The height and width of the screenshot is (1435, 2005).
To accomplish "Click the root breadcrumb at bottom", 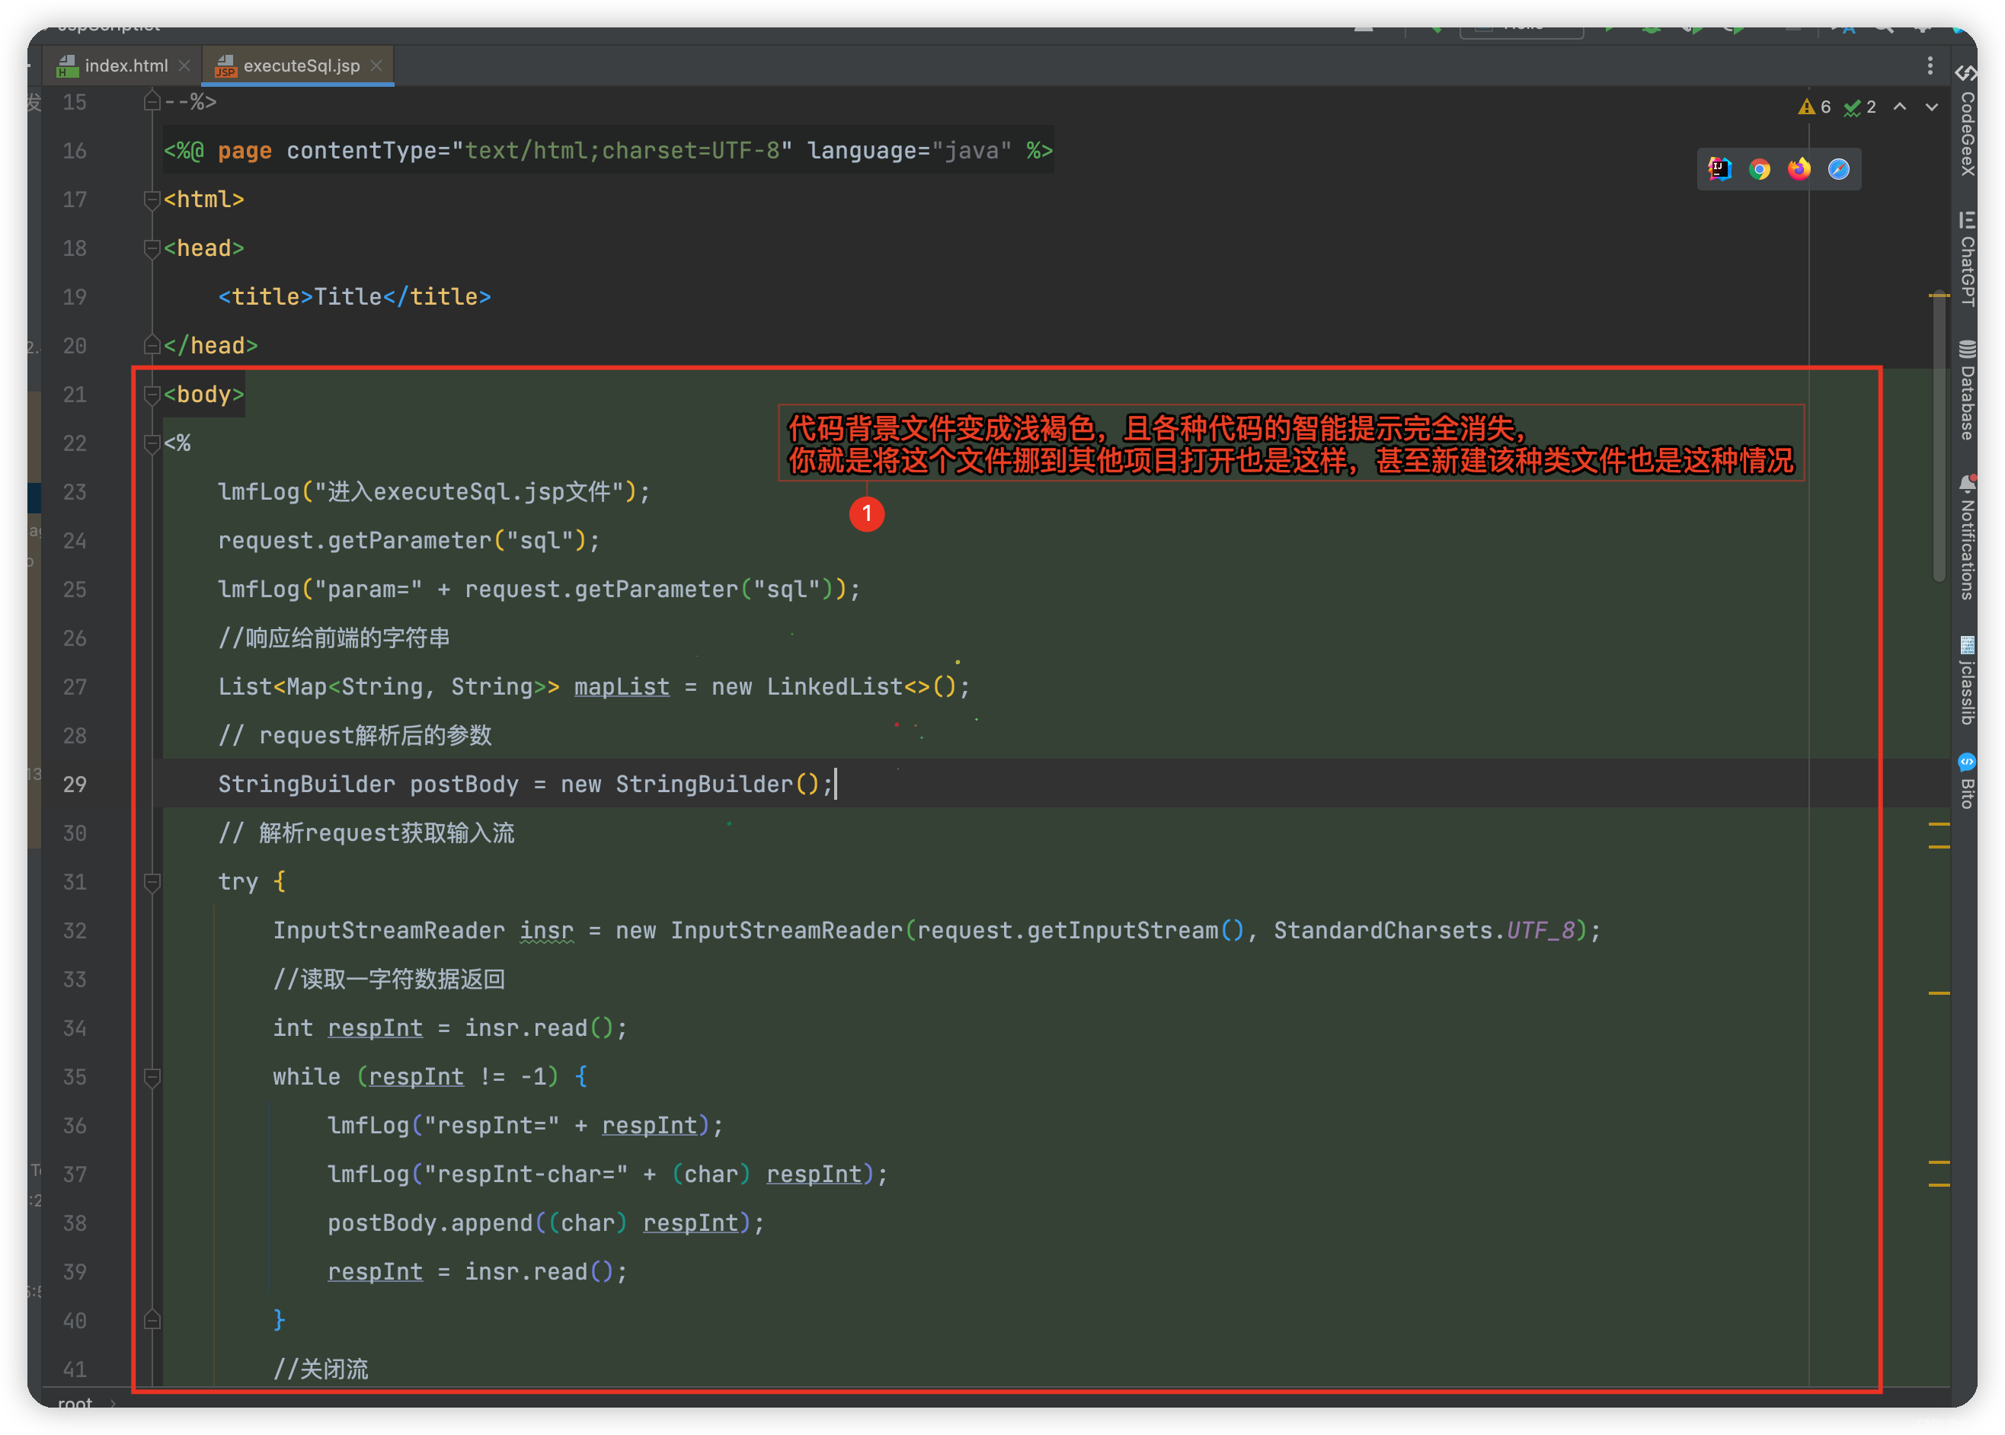I will [x=75, y=1403].
